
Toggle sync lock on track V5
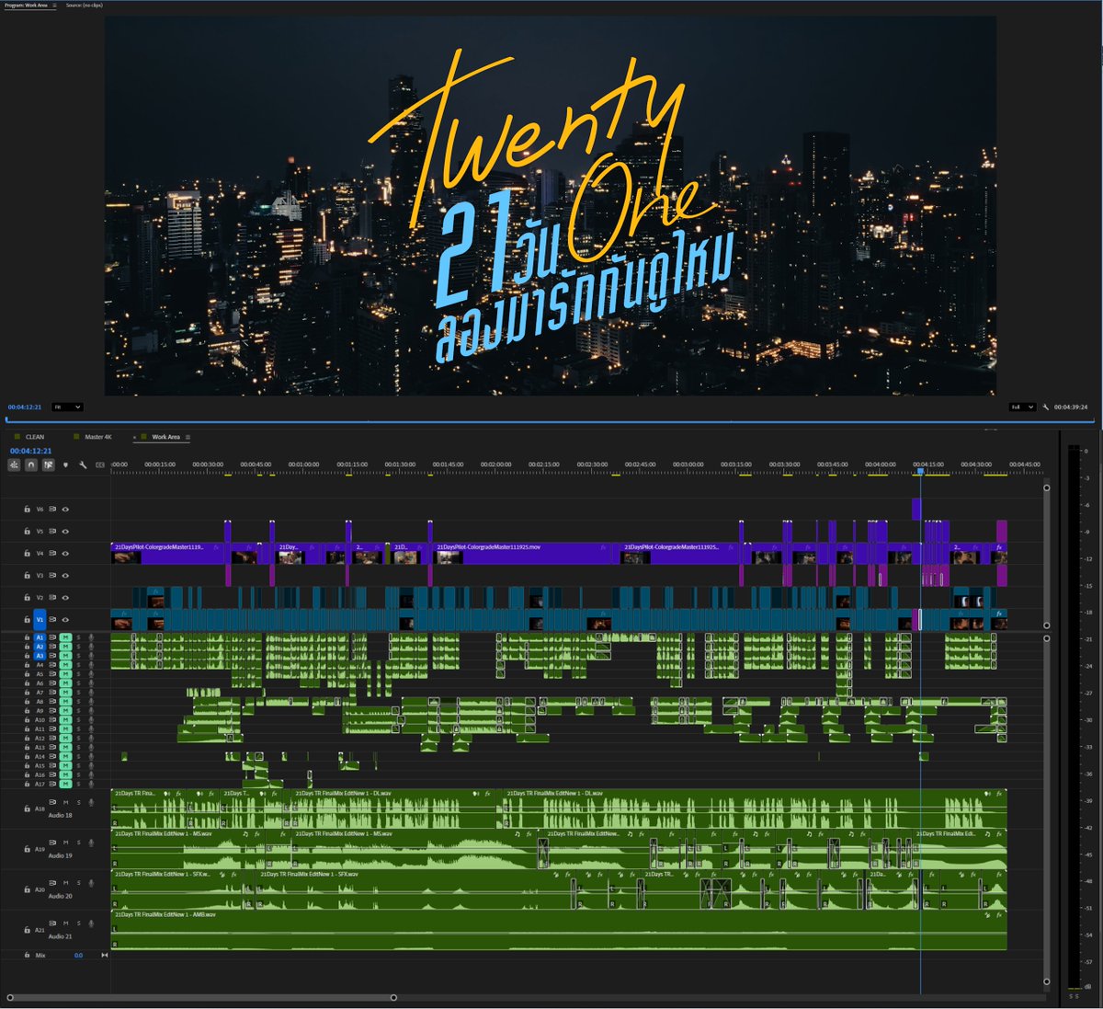52,531
